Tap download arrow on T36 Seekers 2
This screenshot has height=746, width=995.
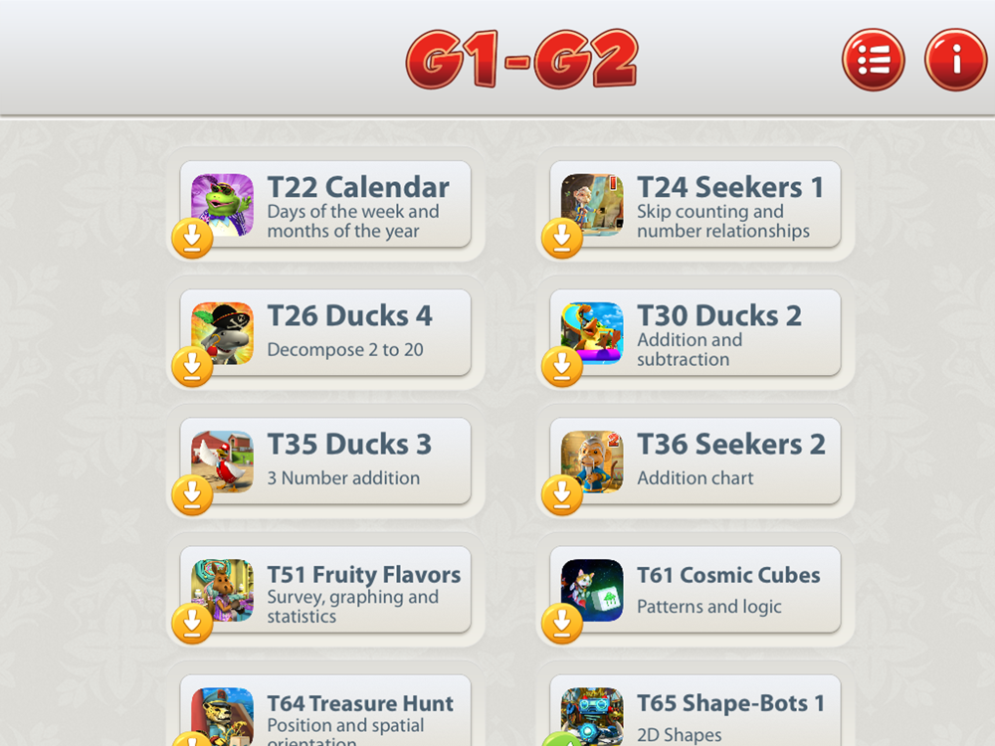coord(561,494)
